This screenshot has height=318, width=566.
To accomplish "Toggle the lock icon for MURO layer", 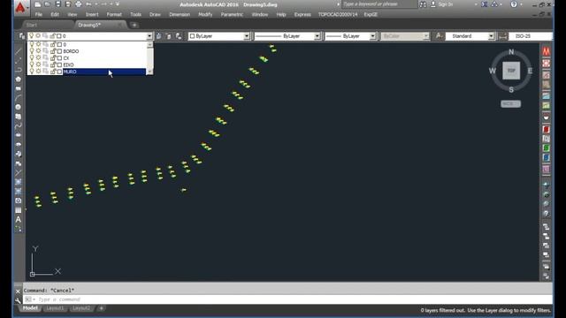I will coord(53,72).
